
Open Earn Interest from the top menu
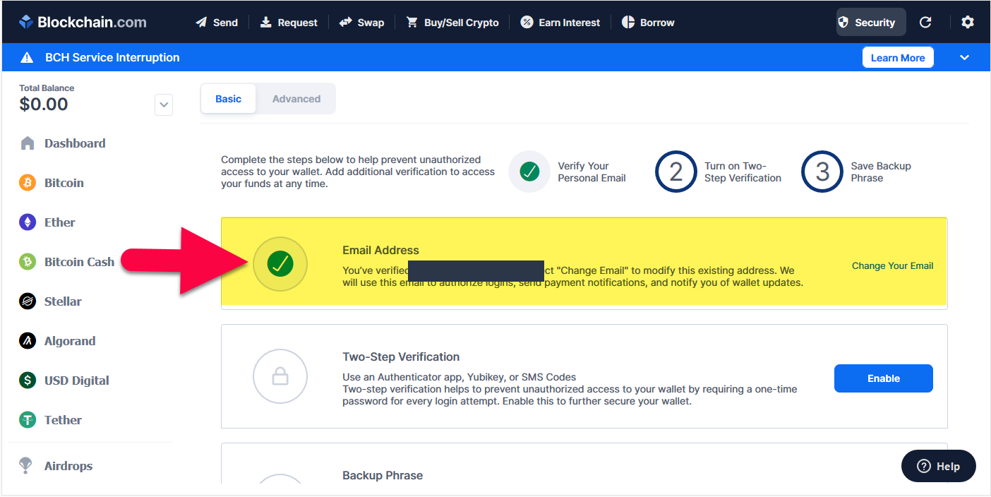click(560, 22)
